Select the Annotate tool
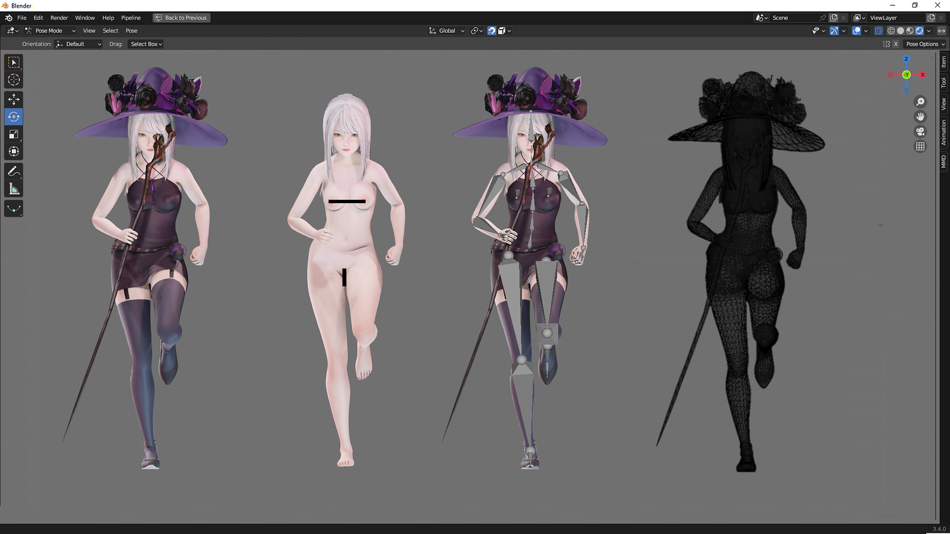The image size is (950, 534). pyautogui.click(x=14, y=171)
